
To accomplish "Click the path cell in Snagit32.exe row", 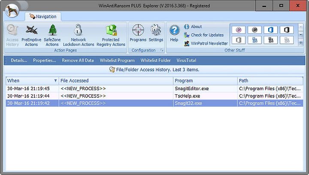I will pyautogui.click(x=270, y=103).
